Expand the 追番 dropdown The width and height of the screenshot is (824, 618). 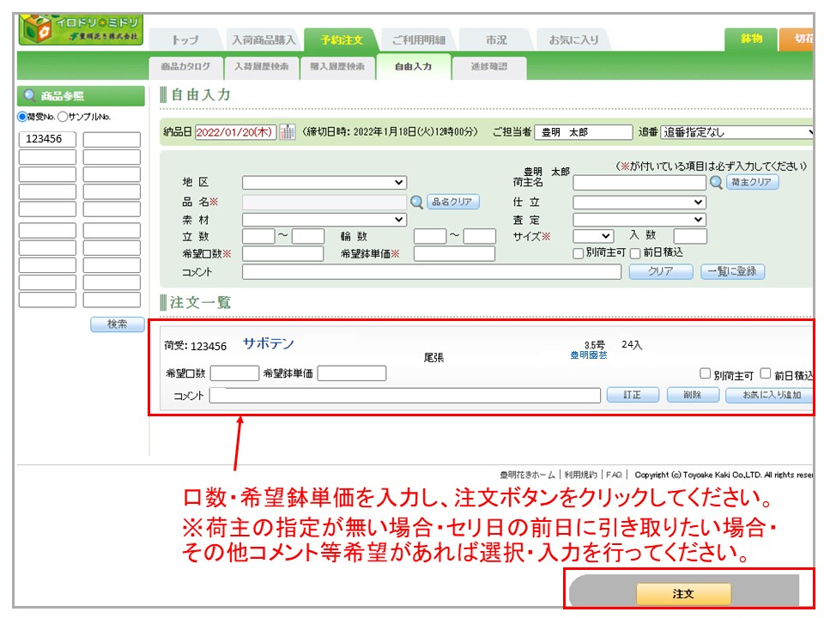click(737, 132)
